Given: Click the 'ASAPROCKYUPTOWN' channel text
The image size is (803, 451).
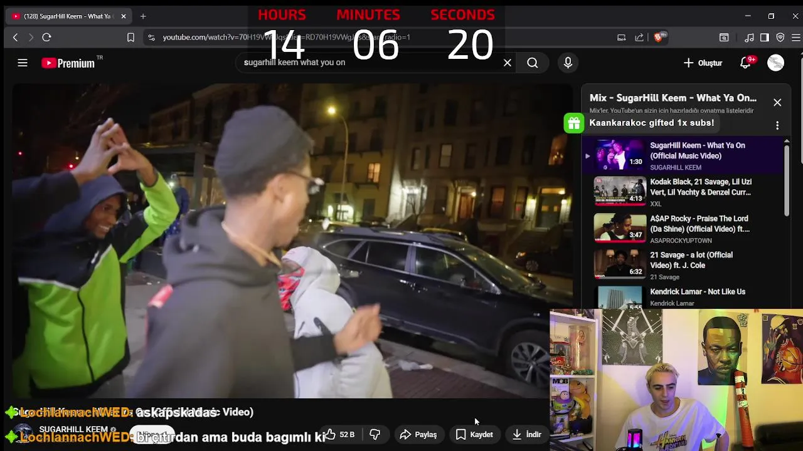Looking at the screenshot, I should [681, 241].
